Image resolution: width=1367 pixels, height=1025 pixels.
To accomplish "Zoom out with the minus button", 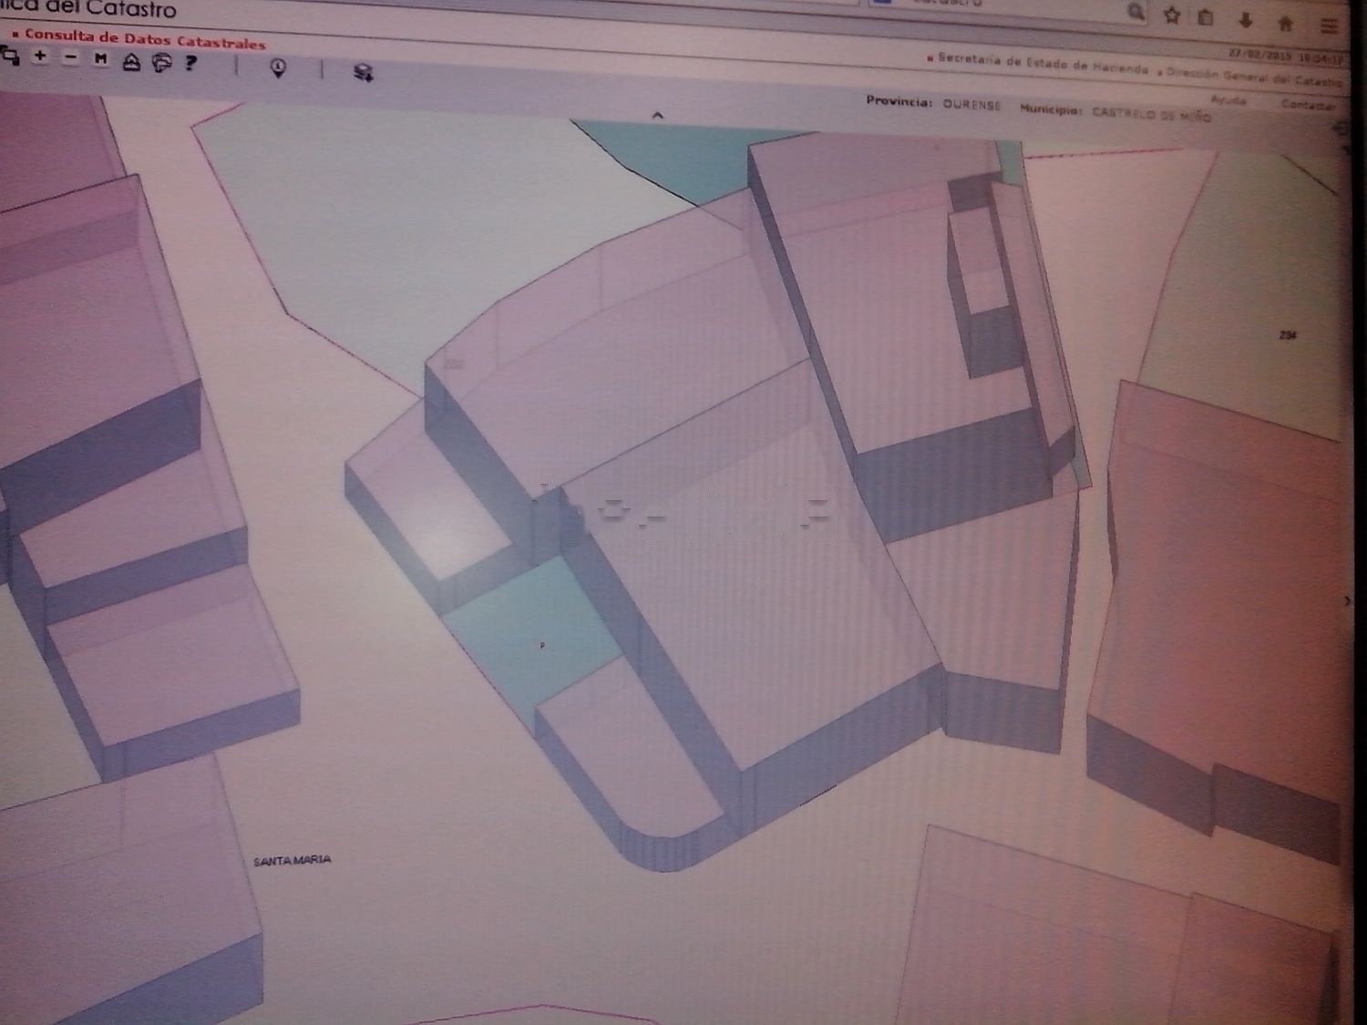I will (x=71, y=58).
